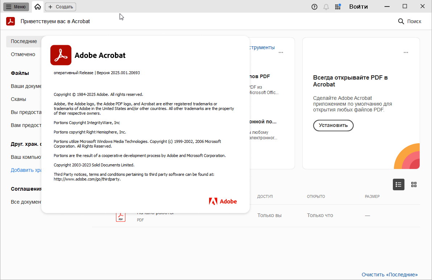The height and width of the screenshot is (280, 432).
Task: Click the РАЗМЕР column header
Action: tap(372, 196)
